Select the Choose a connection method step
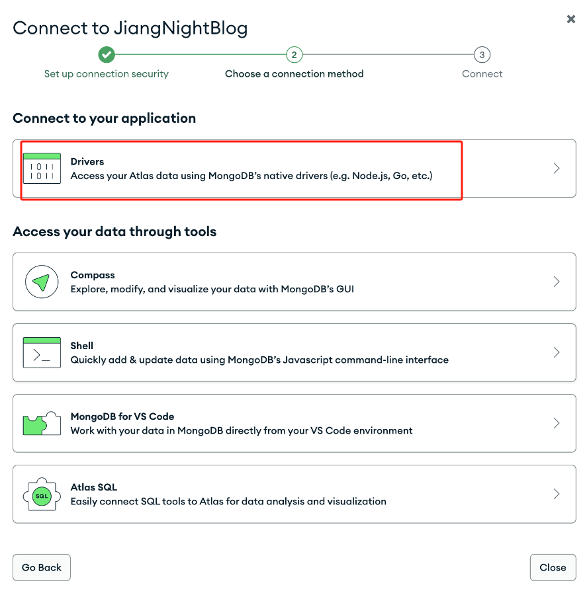This screenshot has height=591, width=587. click(294, 74)
